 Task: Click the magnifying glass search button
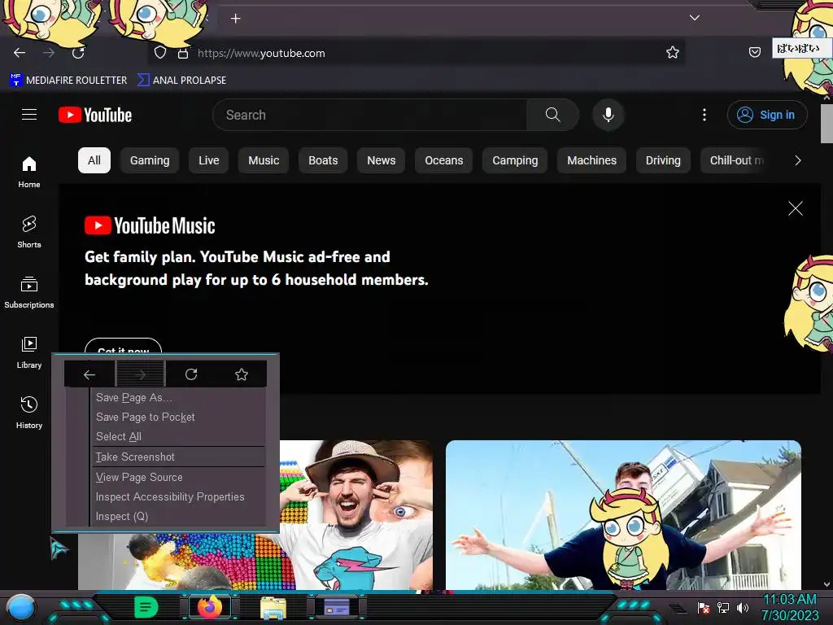[552, 115]
